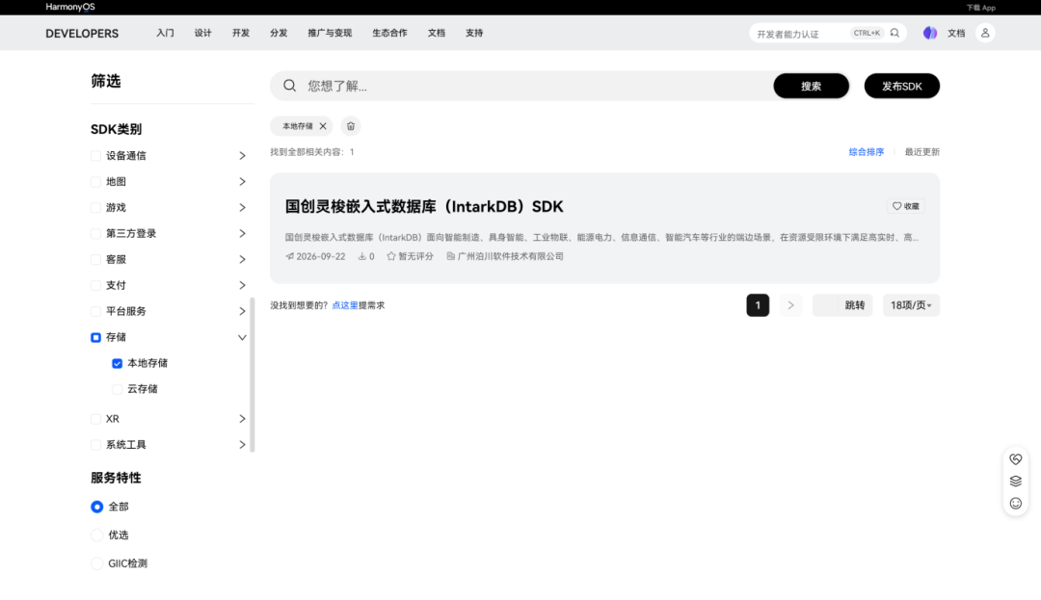The image size is (1041, 600).
Task: Check the 游戏 category checkbox
Action: [x=95, y=207]
